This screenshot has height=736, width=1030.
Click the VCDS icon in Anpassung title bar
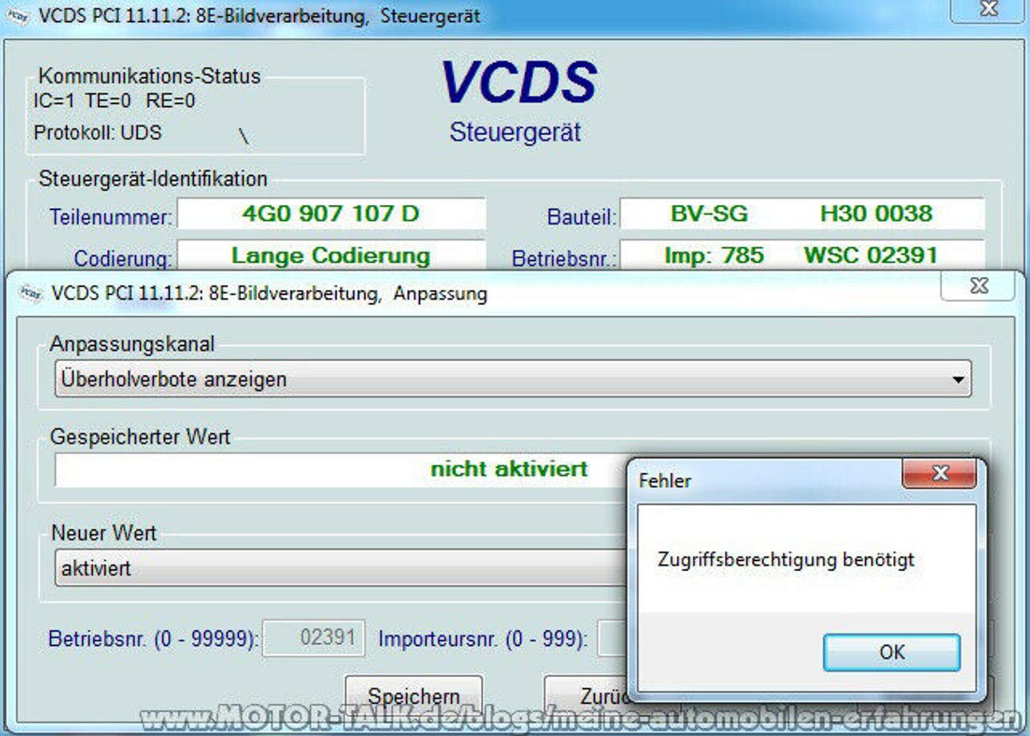coord(30,293)
